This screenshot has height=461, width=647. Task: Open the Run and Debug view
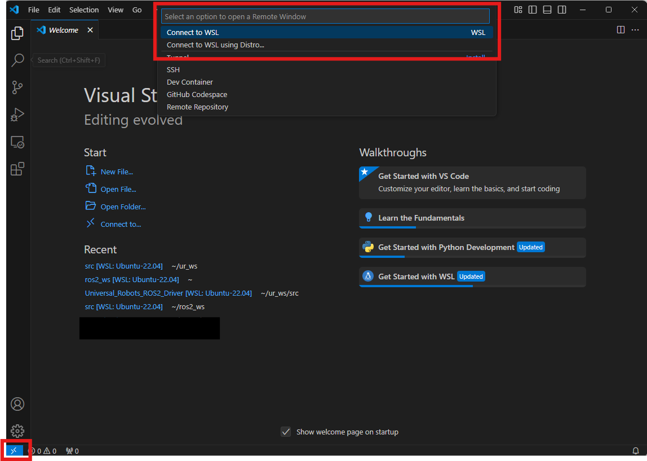point(17,115)
